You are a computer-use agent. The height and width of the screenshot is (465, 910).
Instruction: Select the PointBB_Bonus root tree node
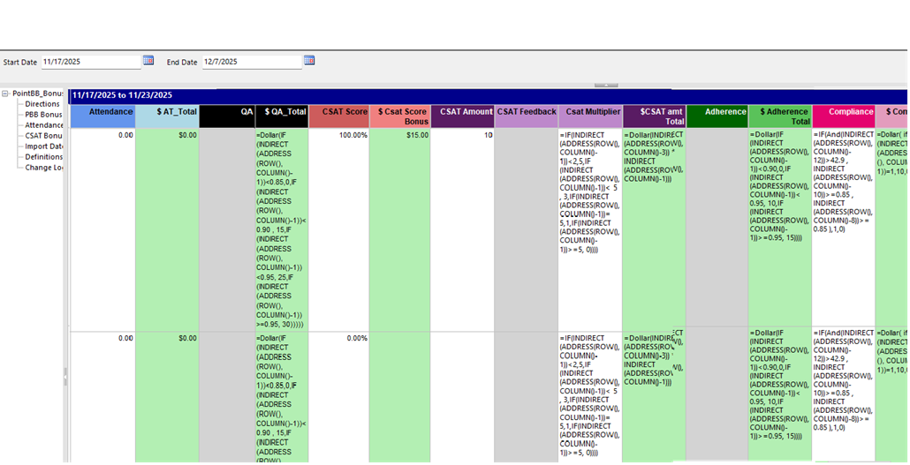pyautogui.click(x=38, y=94)
